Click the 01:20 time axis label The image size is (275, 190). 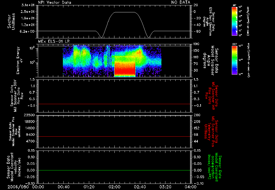click(x=89, y=187)
